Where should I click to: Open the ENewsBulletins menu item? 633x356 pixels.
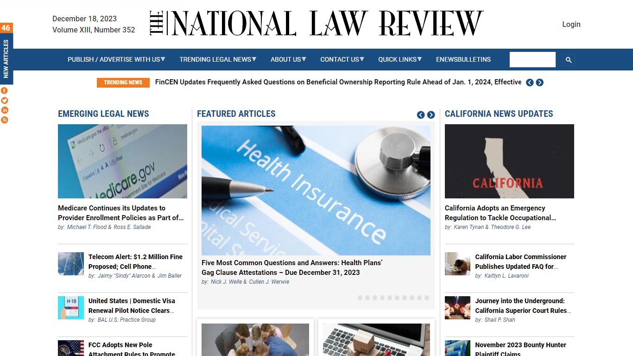[x=463, y=59]
